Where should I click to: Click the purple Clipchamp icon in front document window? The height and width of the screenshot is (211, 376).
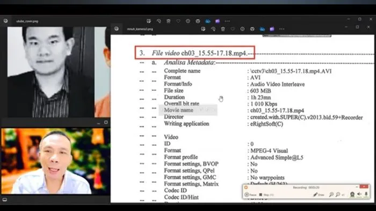coord(272,29)
